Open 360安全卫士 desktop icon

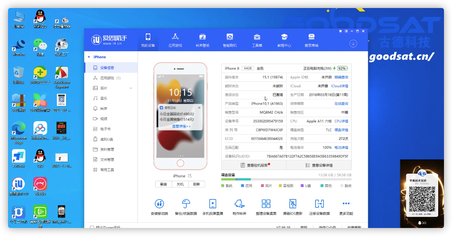click(x=40, y=75)
